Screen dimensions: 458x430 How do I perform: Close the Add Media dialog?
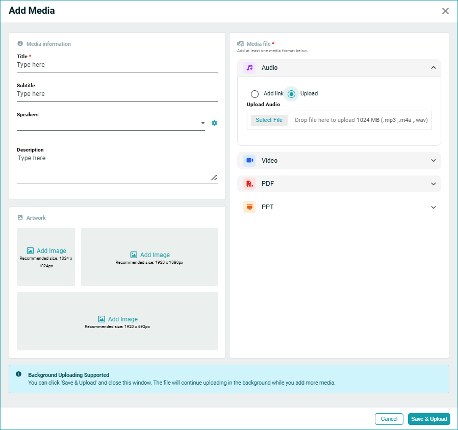[x=445, y=11]
